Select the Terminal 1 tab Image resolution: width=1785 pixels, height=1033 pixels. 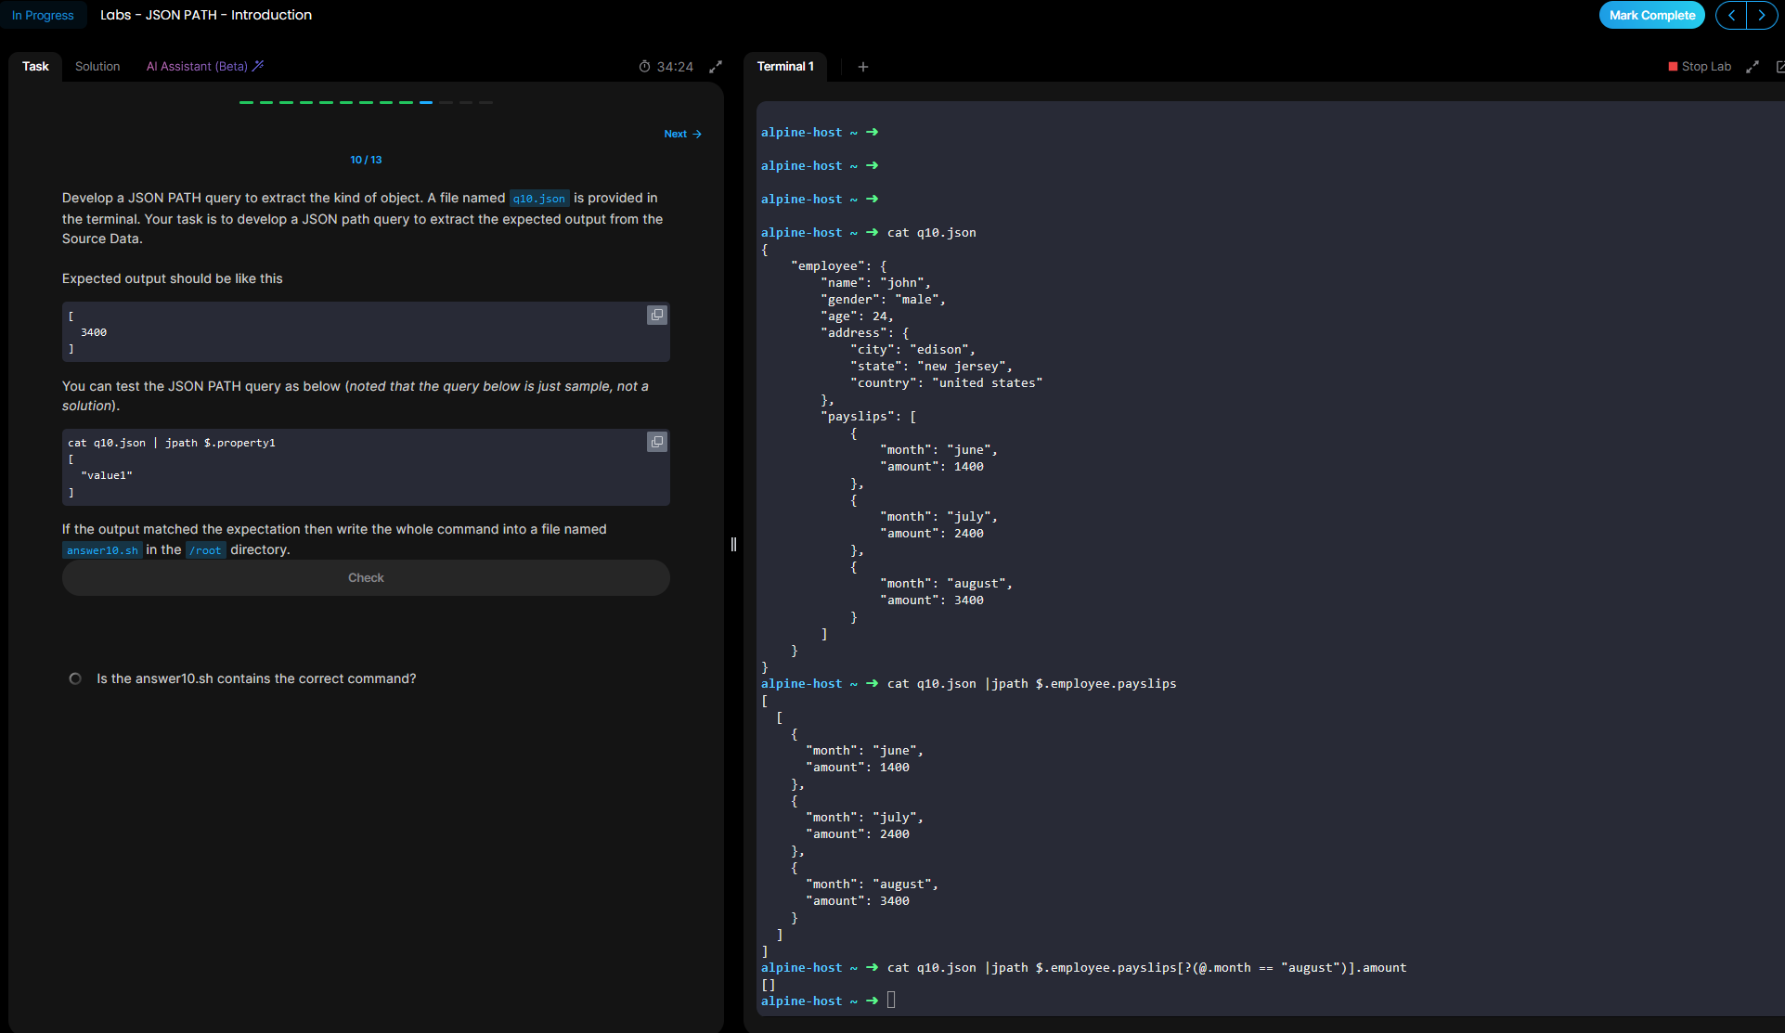(785, 67)
